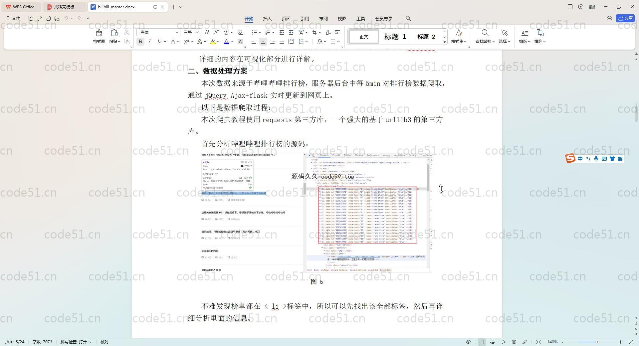Apply character shading icon

(x=240, y=42)
